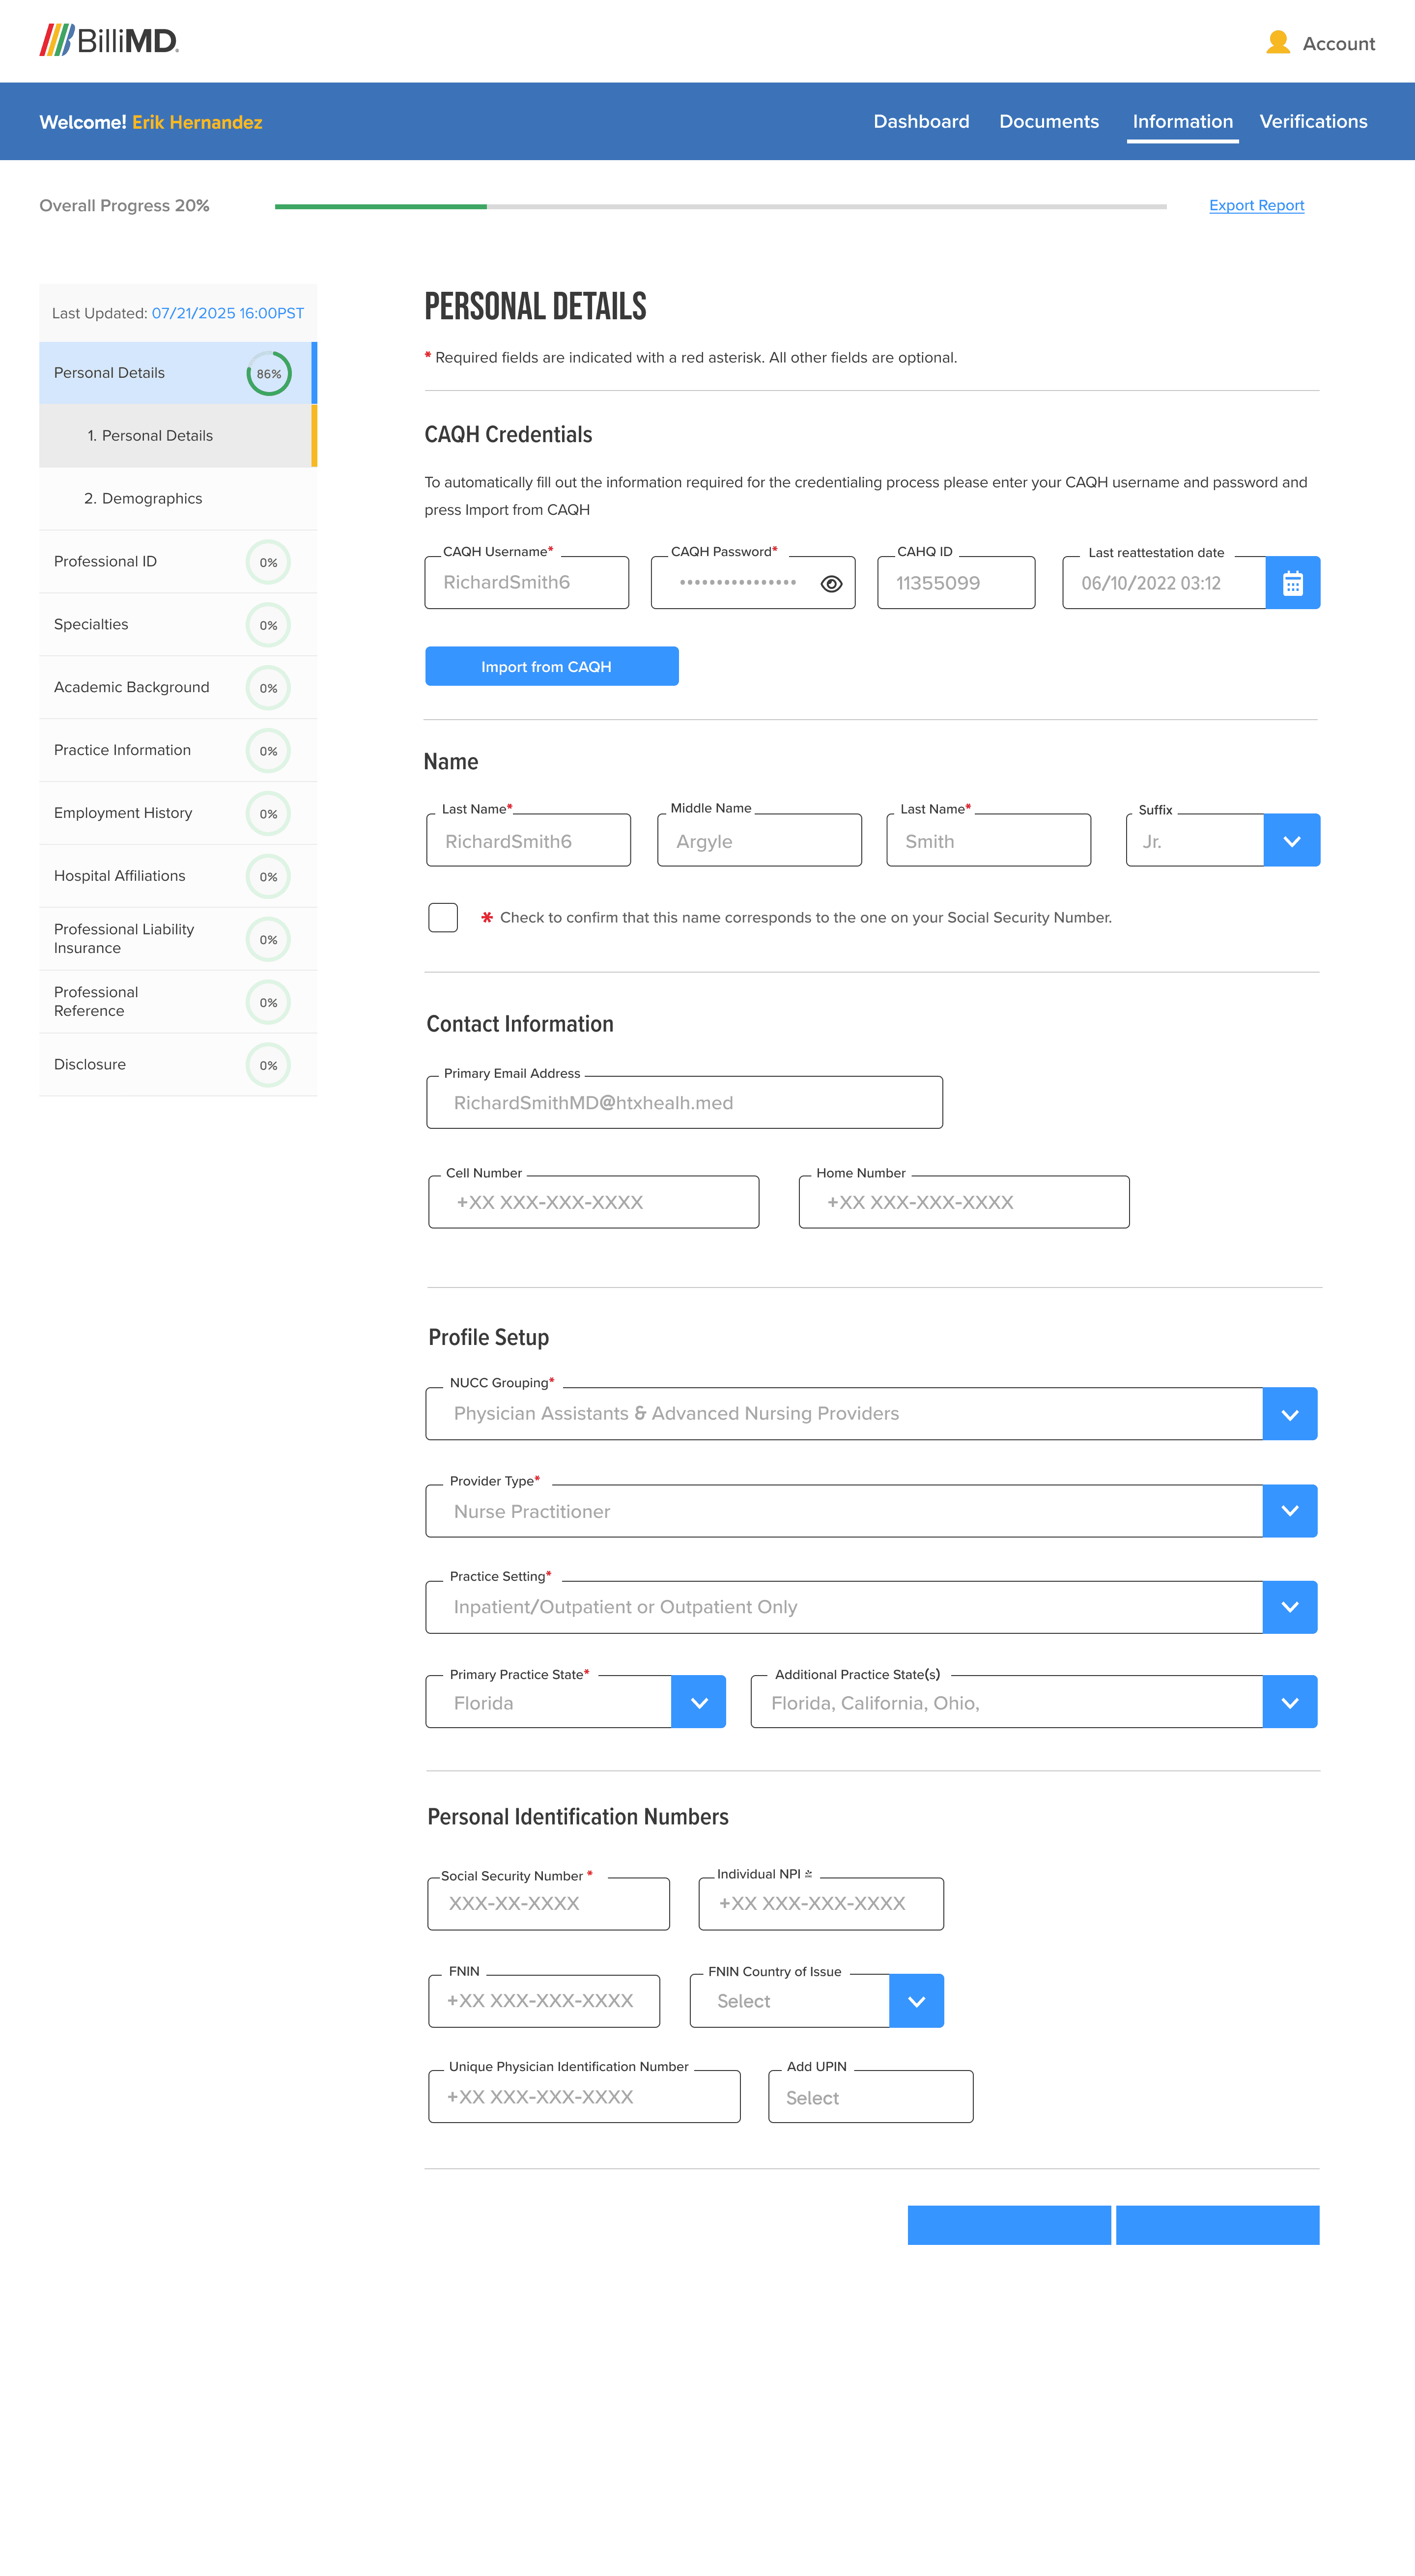Screen dimensions: 1415x2576
Task: Click the Overall Progress bar
Action: point(720,207)
